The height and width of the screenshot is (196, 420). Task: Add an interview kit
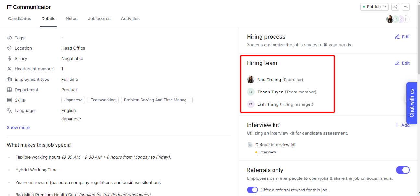(402, 125)
